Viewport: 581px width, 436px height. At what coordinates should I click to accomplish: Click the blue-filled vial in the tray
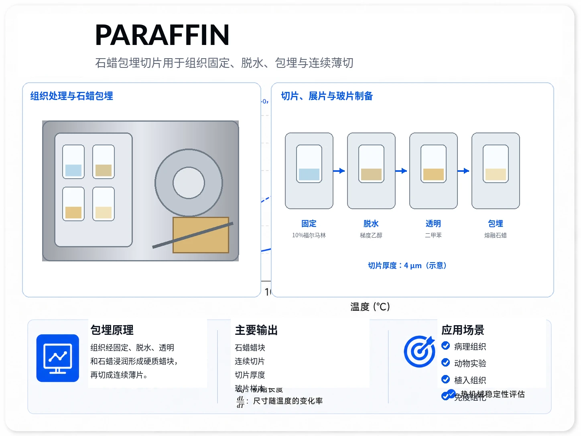(73, 162)
